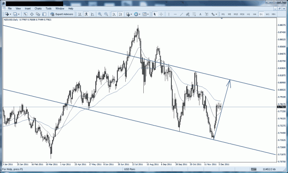This screenshot has width=288, height=173.
Task: Select bar chart display mode
Action: 80,14
